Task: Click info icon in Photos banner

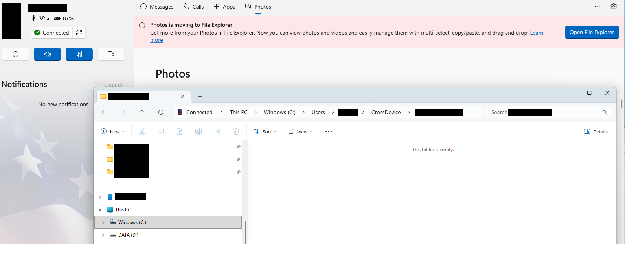Action: tap(142, 25)
